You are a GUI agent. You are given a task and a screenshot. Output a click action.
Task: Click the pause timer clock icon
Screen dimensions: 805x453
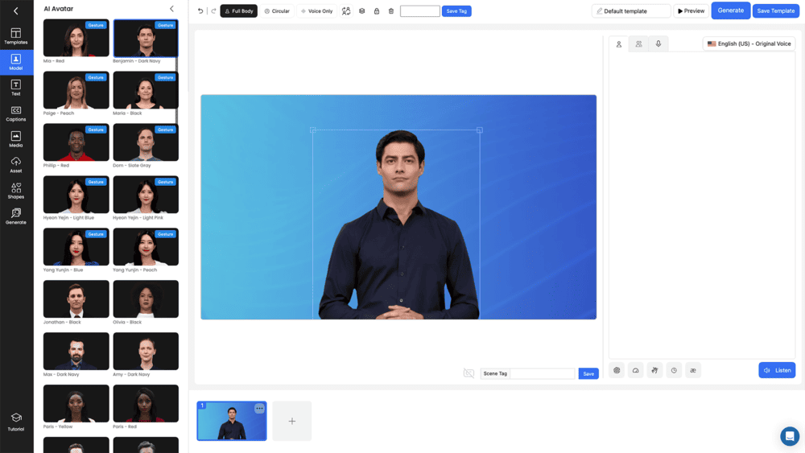674,370
